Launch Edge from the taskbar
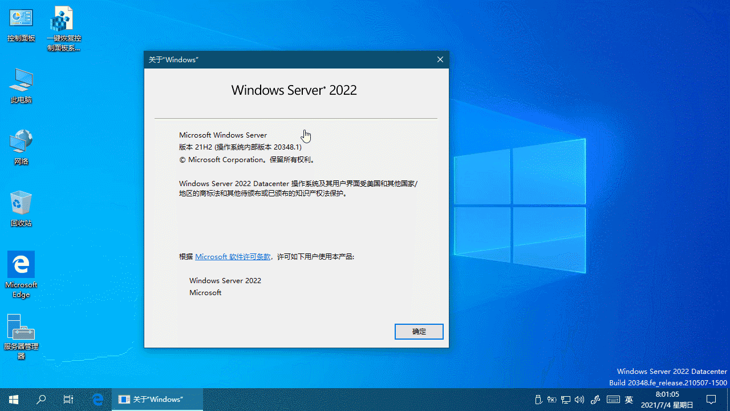The width and height of the screenshot is (730, 411). (x=98, y=400)
